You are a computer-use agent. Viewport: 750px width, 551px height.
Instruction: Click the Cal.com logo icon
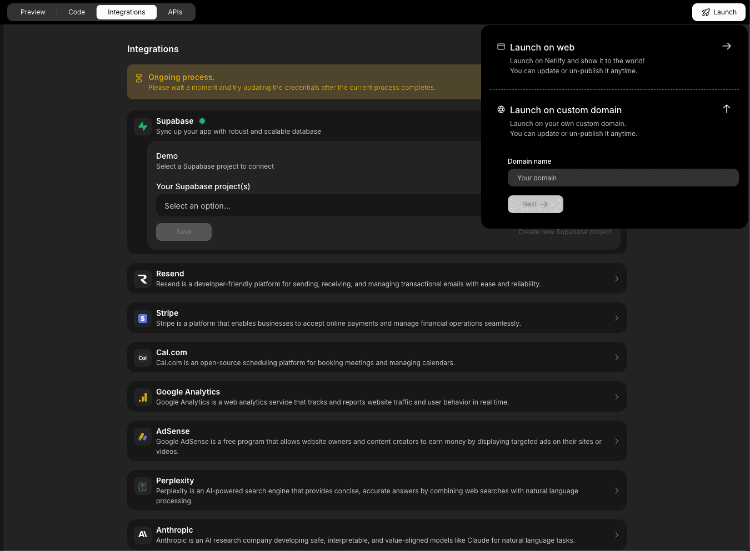[x=143, y=358]
